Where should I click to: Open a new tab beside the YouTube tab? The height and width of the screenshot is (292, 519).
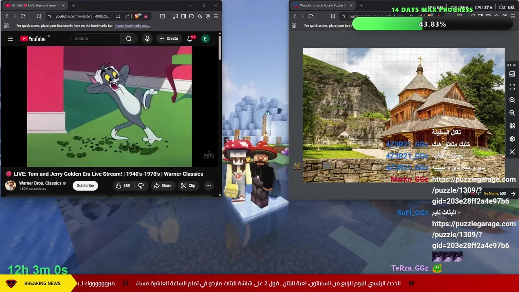point(73,5)
